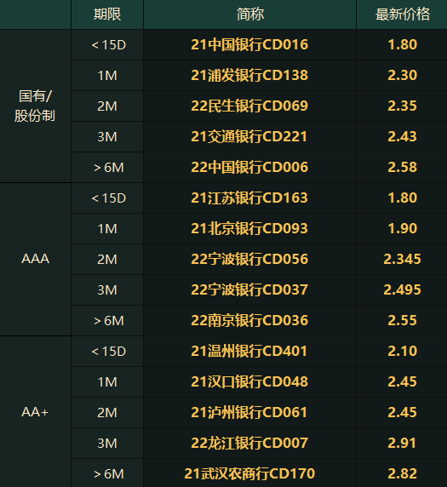Image resolution: width=447 pixels, height=487 pixels.
Task: Open 21北京银行CD093 entry
Action: pyautogui.click(x=249, y=228)
